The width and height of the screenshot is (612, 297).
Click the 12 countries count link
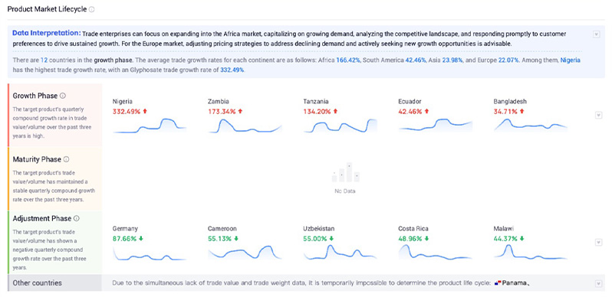[x=44, y=60]
